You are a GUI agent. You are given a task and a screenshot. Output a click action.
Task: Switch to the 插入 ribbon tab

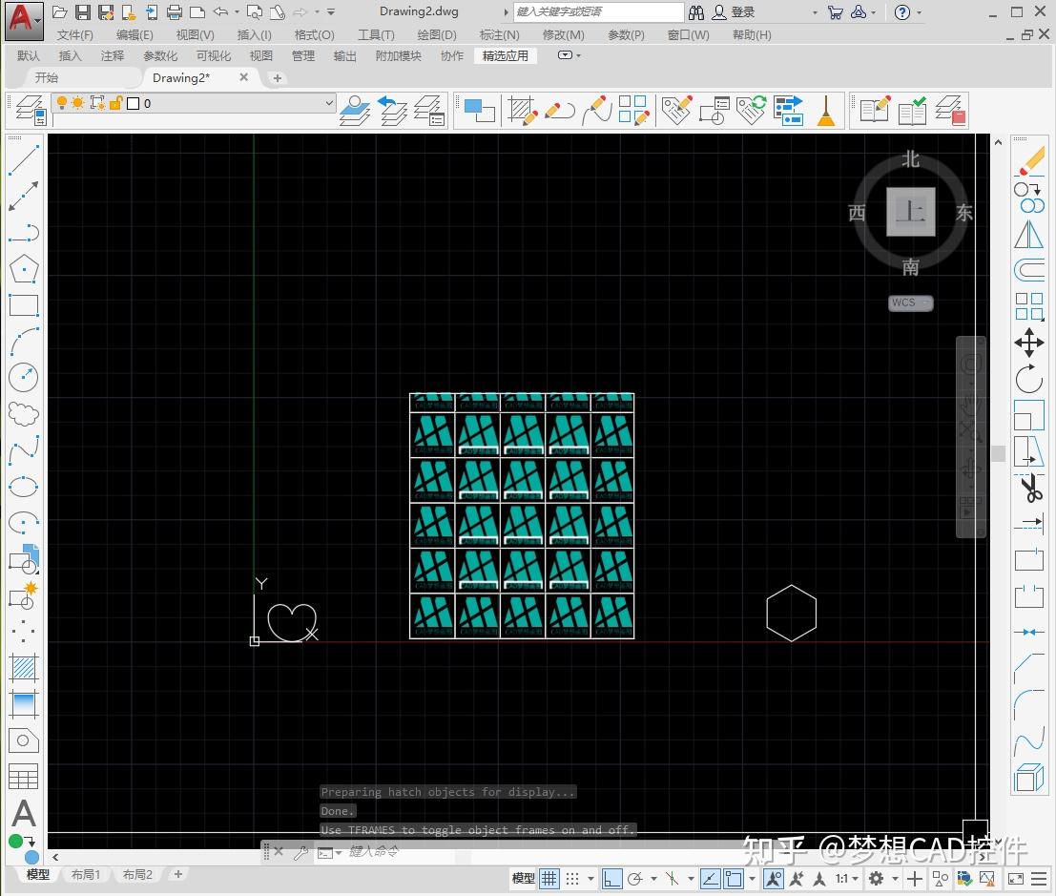tap(71, 55)
